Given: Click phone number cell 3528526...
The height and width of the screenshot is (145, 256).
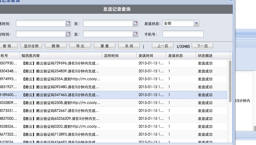Looking at the screenshot, I should click(x=8, y=126).
